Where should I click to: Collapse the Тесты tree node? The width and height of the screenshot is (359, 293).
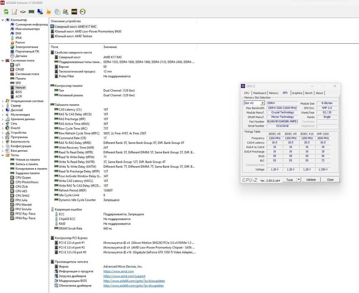3,155
